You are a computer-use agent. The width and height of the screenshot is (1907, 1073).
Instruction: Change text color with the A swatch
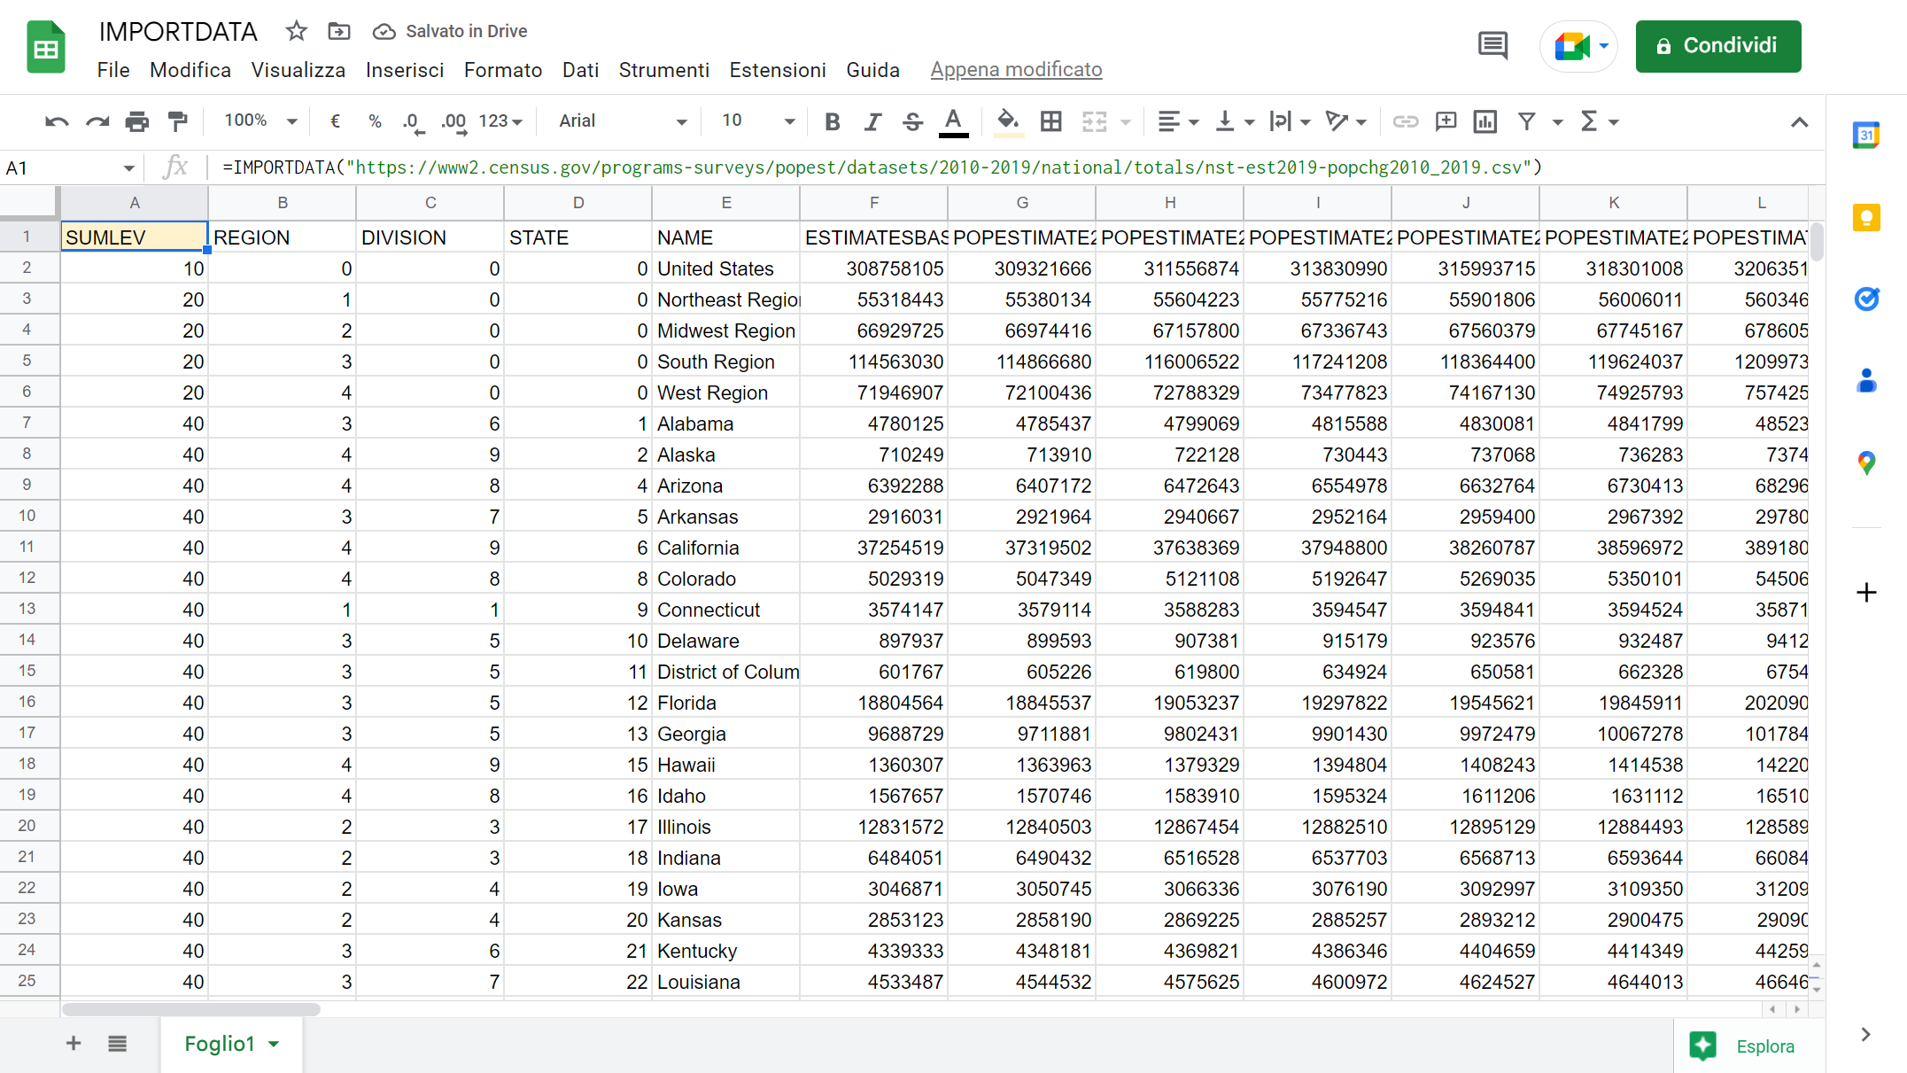[x=954, y=121]
